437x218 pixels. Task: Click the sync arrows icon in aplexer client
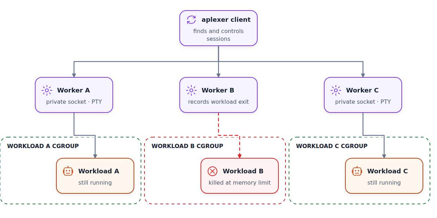191,20
